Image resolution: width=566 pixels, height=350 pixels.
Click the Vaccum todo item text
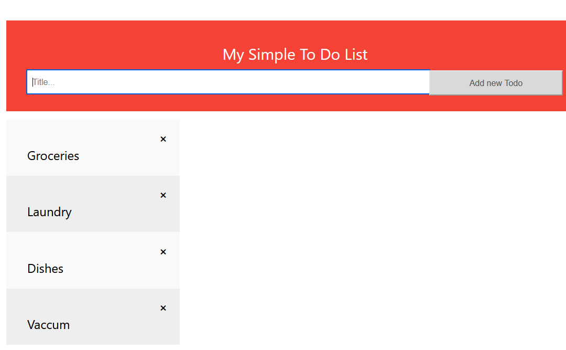(48, 325)
